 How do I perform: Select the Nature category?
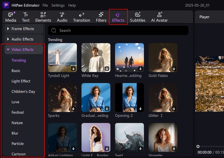coord(17,123)
